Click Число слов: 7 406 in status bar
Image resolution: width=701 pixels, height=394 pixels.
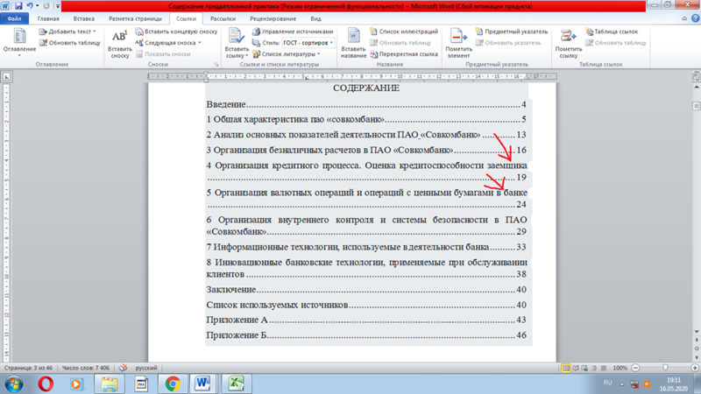click(x=85, y=368)
